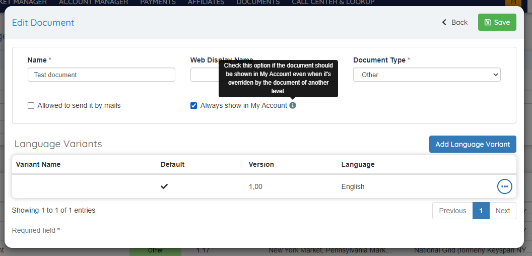Click the Required field note
This screenshot has height=256, width=532.
[x=36, y=230]
